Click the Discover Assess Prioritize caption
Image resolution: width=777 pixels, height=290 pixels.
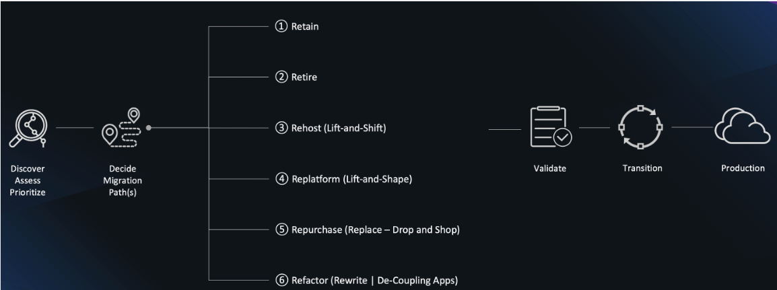(28, 180)
